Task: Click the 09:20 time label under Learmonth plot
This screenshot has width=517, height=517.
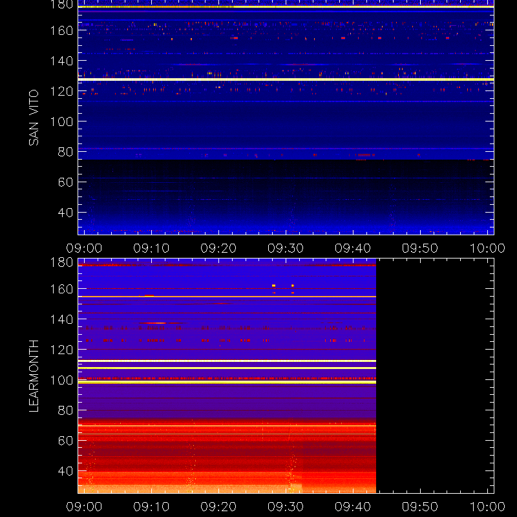Action: coord(218,507)
